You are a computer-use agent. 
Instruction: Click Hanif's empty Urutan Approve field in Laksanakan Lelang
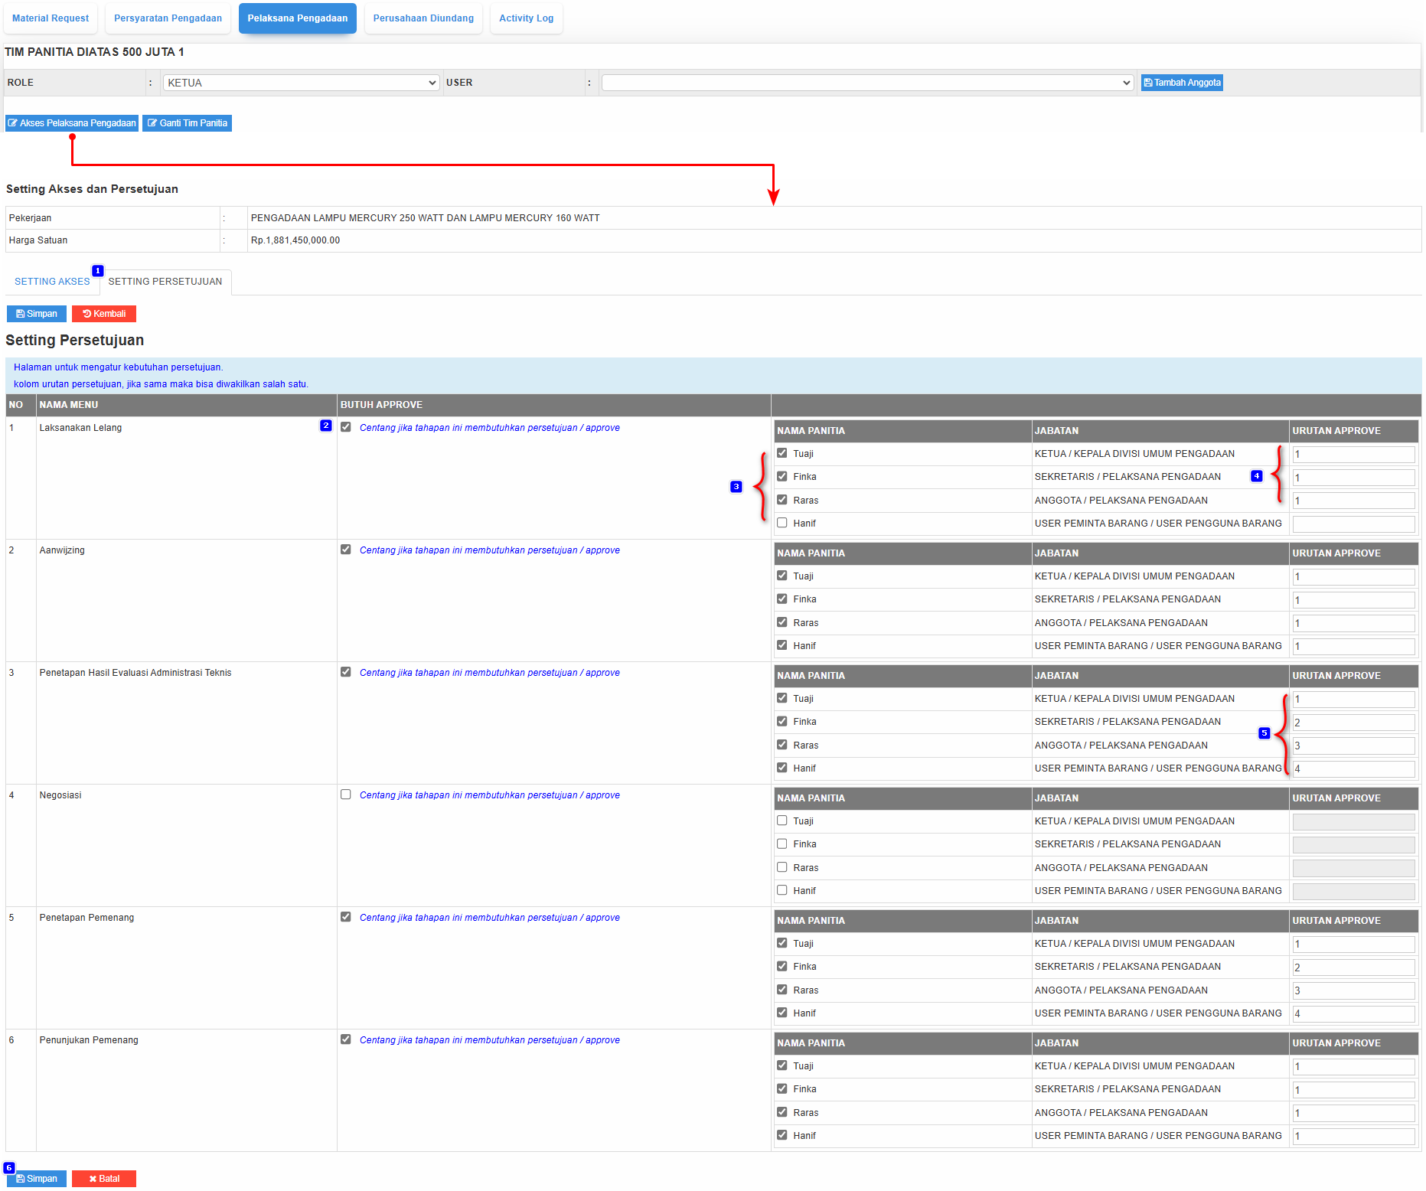(x=1353, y=524)
